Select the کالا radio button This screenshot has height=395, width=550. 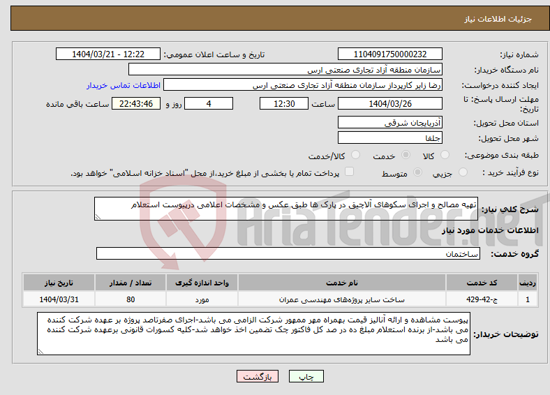(x=445, y=155)
